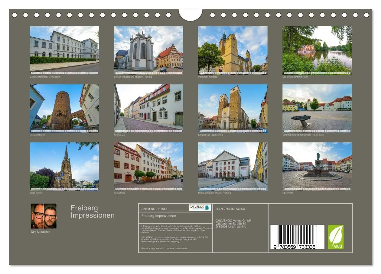Open the Dom zu Freiberg photo
This screenshot has height=274, width=381.
pos(148,50)
